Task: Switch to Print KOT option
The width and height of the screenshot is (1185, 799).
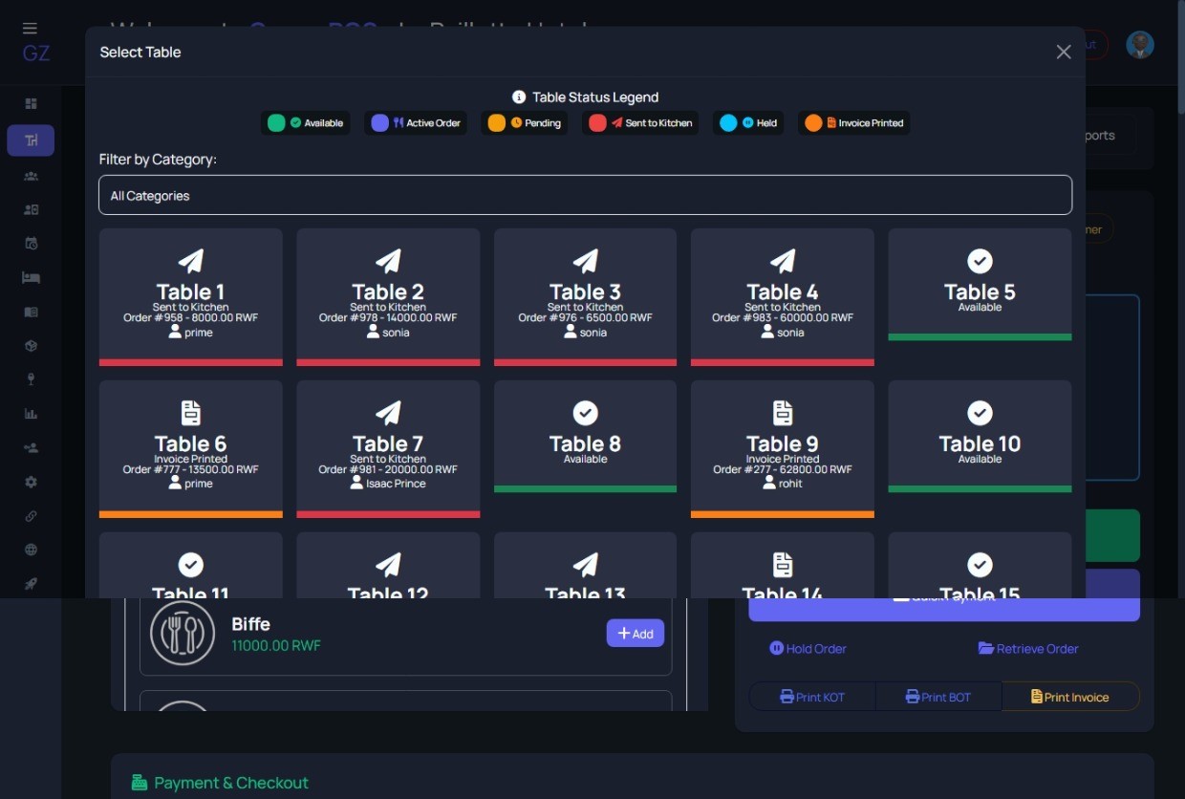Action: (812, 697)
